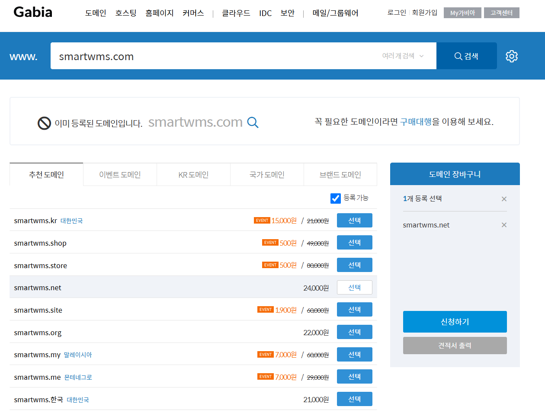Clear the '1개 등록 선택' cart header
This screenshot has width=545, height=413.
[x=504, y=199]
